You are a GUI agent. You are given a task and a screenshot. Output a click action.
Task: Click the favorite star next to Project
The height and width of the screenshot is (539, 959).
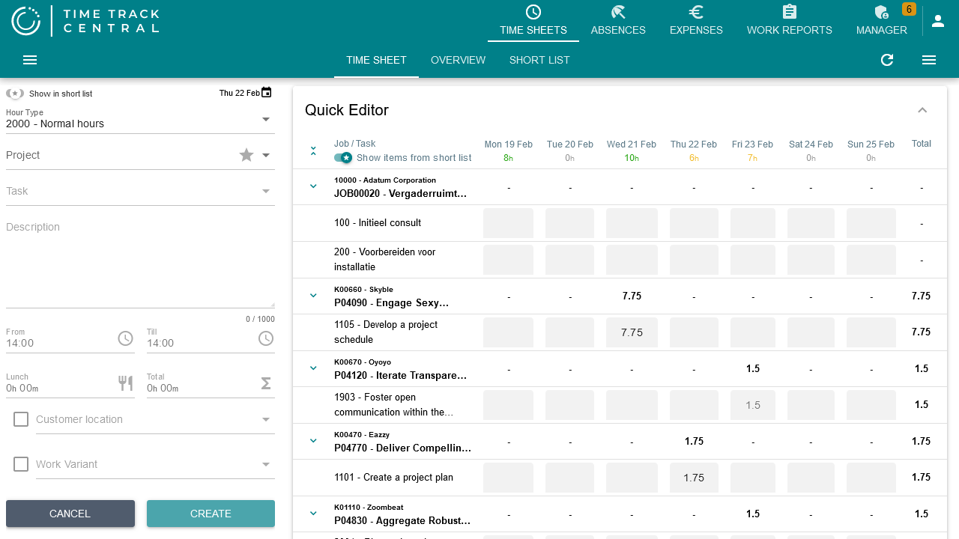click(x=246, y=155)
